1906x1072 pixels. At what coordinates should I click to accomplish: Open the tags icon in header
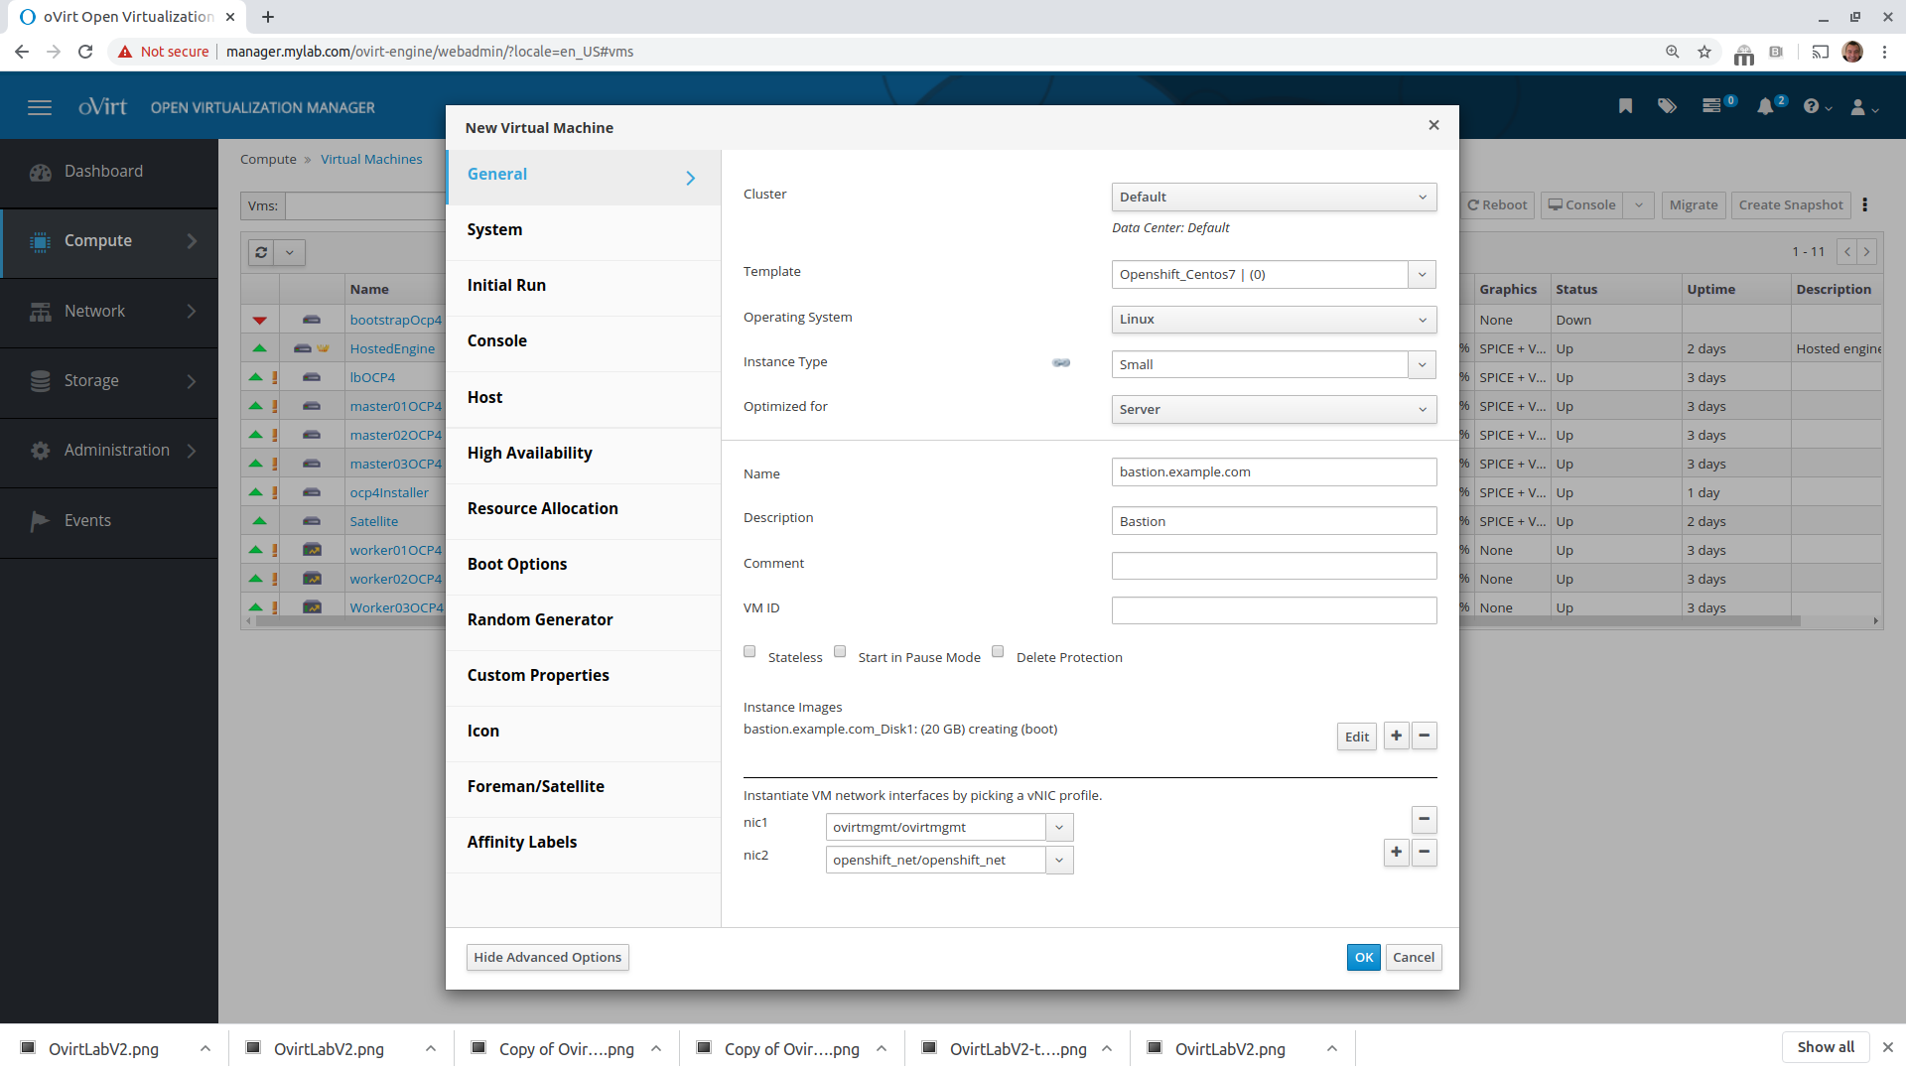1668,106
